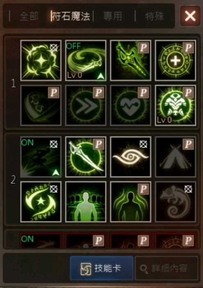This screenshot has width=203, height=288.
Task: Switch to the 特殊 tab
Action: [154, 16]
